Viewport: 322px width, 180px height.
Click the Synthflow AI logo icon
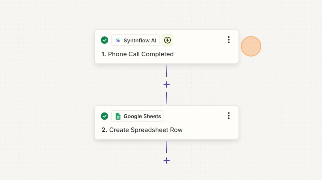(118, 40)
